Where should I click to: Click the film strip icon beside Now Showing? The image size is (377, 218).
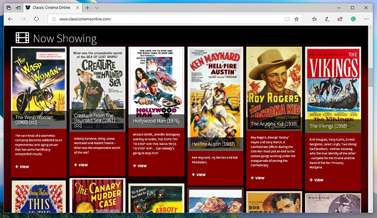click(23, 38)
